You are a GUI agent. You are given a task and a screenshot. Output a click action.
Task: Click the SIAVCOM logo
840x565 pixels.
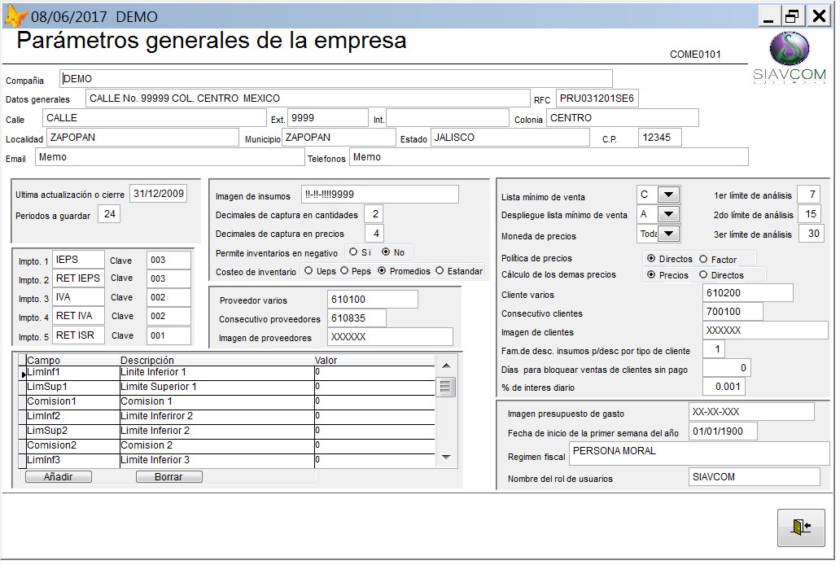789,57
